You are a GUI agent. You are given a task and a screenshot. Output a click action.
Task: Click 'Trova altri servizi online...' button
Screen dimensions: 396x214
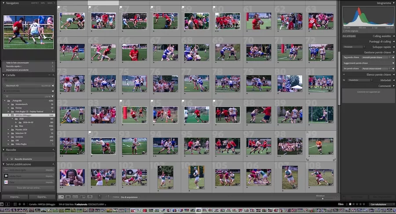point(29,188)
